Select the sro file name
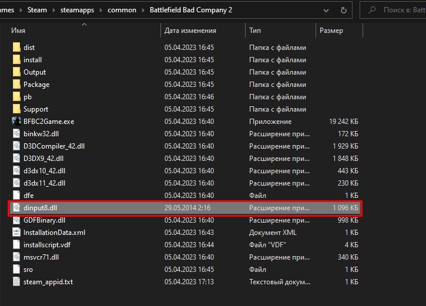 coord(28,270)
